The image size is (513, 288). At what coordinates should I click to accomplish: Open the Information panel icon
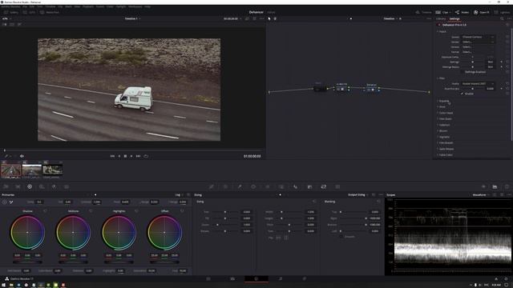pos(507,186)
